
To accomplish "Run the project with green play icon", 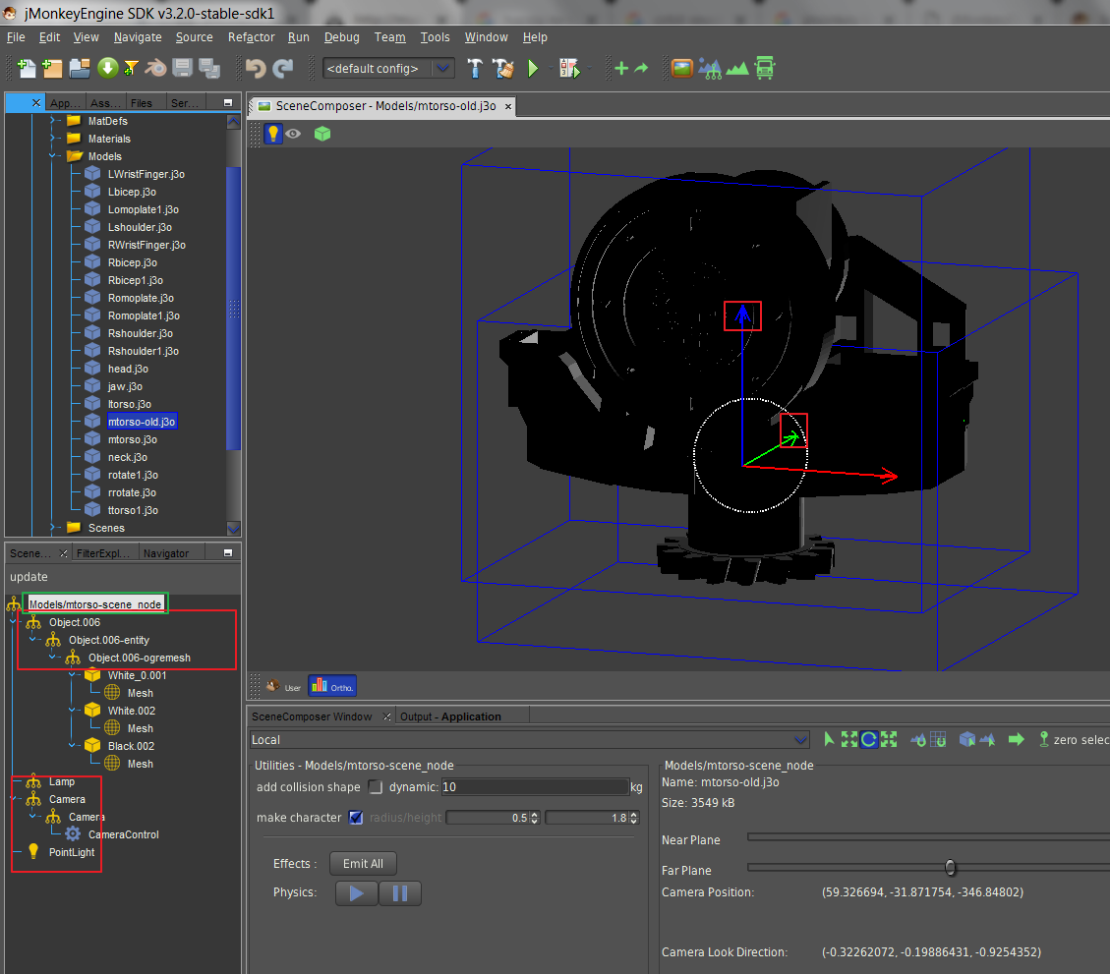I will click(x=533, y=68).
